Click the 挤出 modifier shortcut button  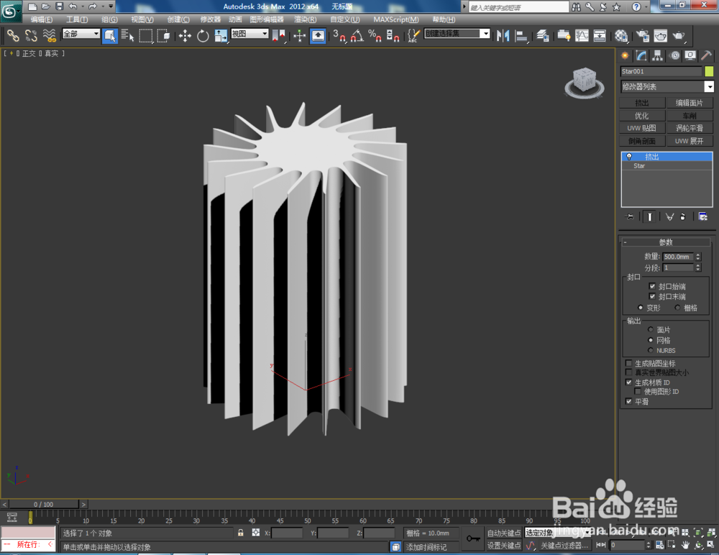(642, 103)
